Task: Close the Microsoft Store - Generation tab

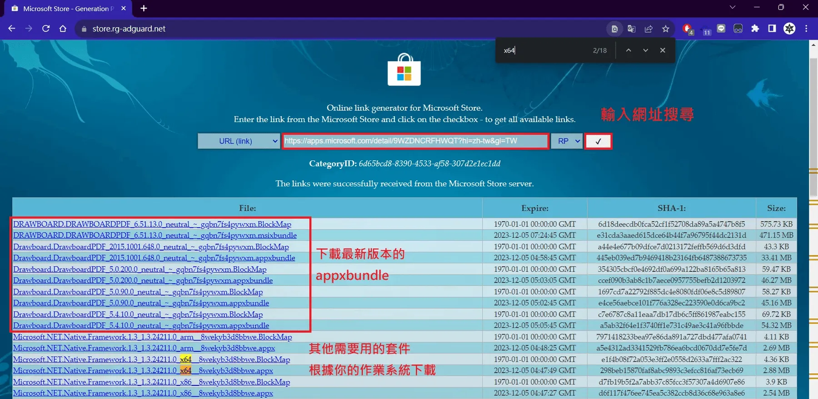Action: 124,8
